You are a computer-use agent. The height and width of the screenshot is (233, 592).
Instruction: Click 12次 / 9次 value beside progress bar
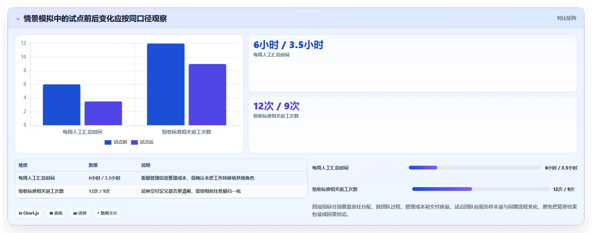(x=564, y=189)
